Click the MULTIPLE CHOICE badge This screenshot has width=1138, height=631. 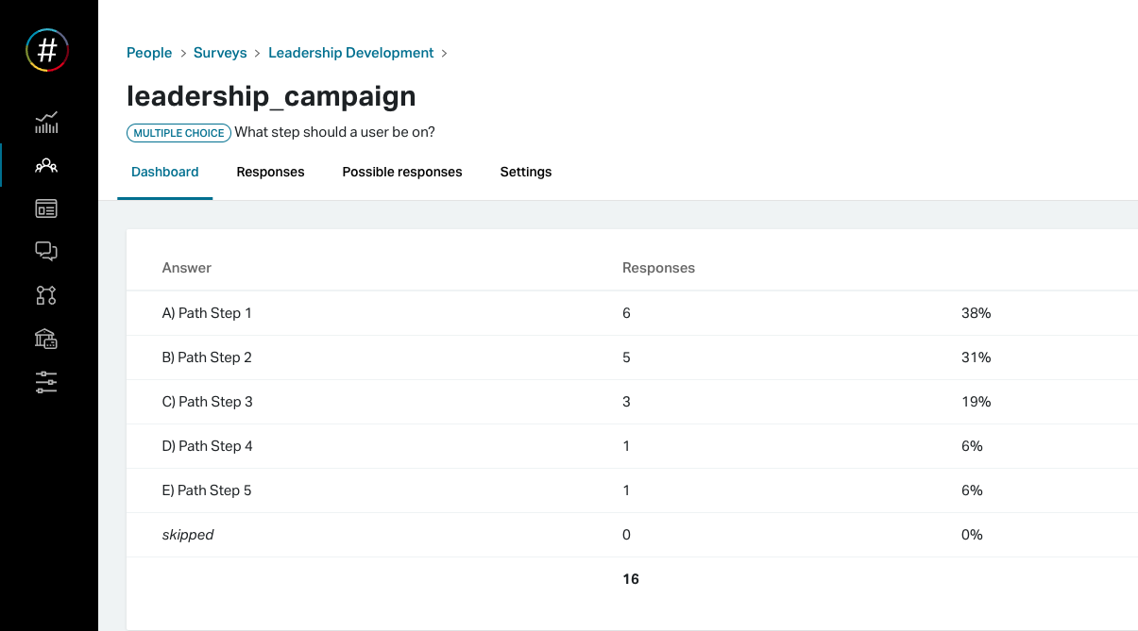tap(178, 133)
